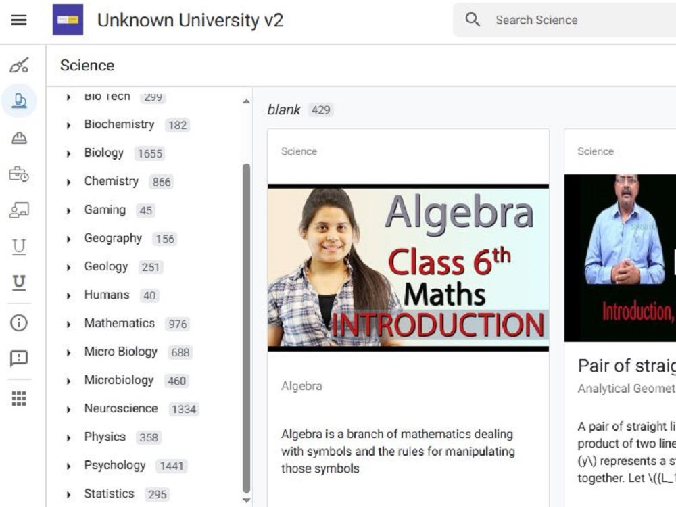The image size is (676, 507).
Task: Click the Unknown University logo icon
Action: pos(68,20)
